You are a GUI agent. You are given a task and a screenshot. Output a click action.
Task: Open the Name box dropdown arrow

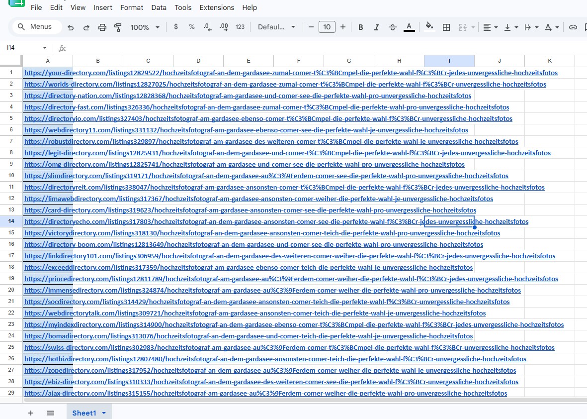tap(45, 48)
